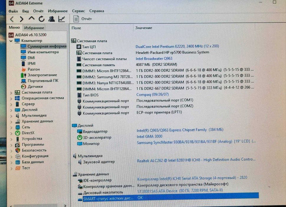
Task: Select the Электропитание battery icon
Action: [24, 75]
